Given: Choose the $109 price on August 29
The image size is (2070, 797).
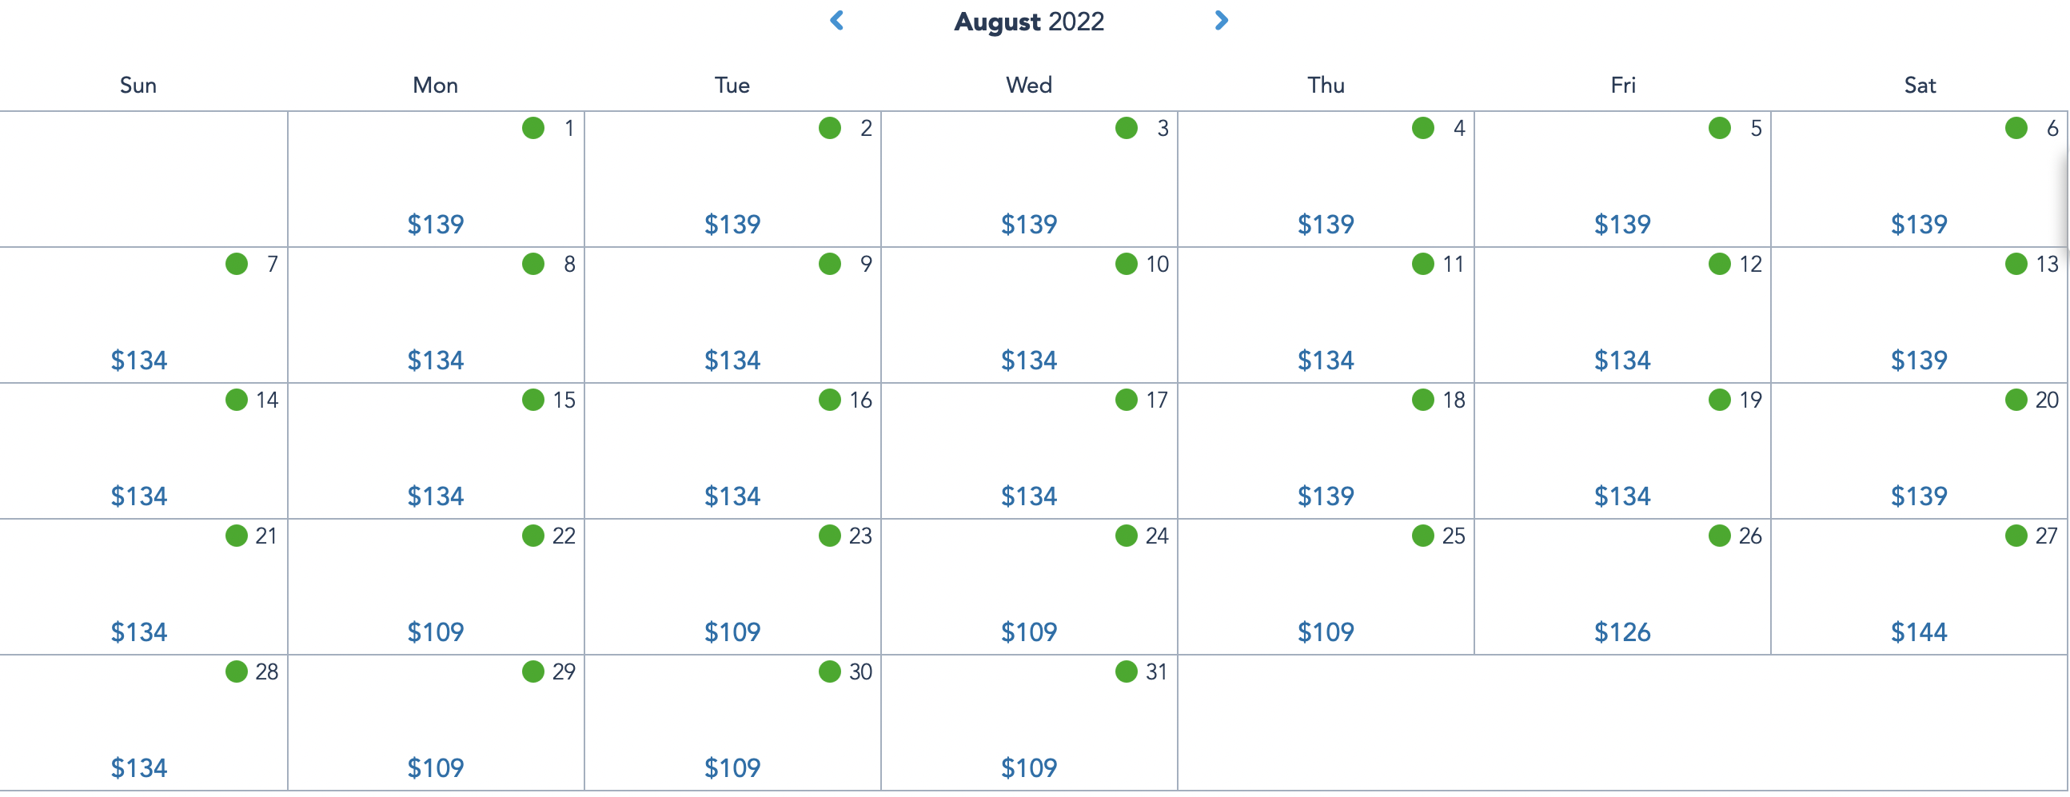Looking at the screenshot, I should 435,767.
